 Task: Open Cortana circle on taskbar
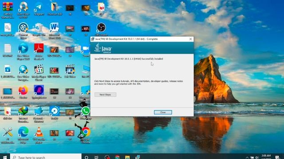click(87, 157)
